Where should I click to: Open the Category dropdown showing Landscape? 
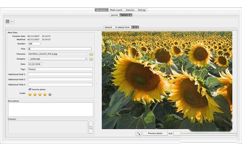pyautogui.click(x=58, y=59)
